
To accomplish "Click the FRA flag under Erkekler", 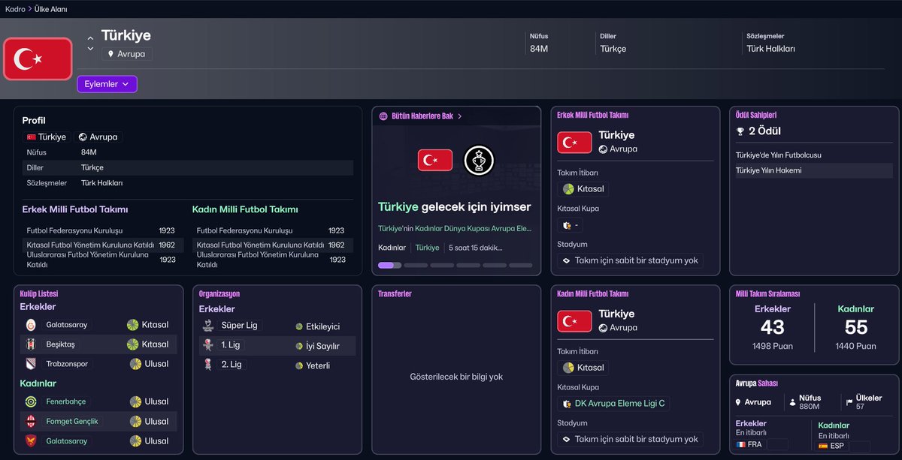I will click(x=741, y=445).
